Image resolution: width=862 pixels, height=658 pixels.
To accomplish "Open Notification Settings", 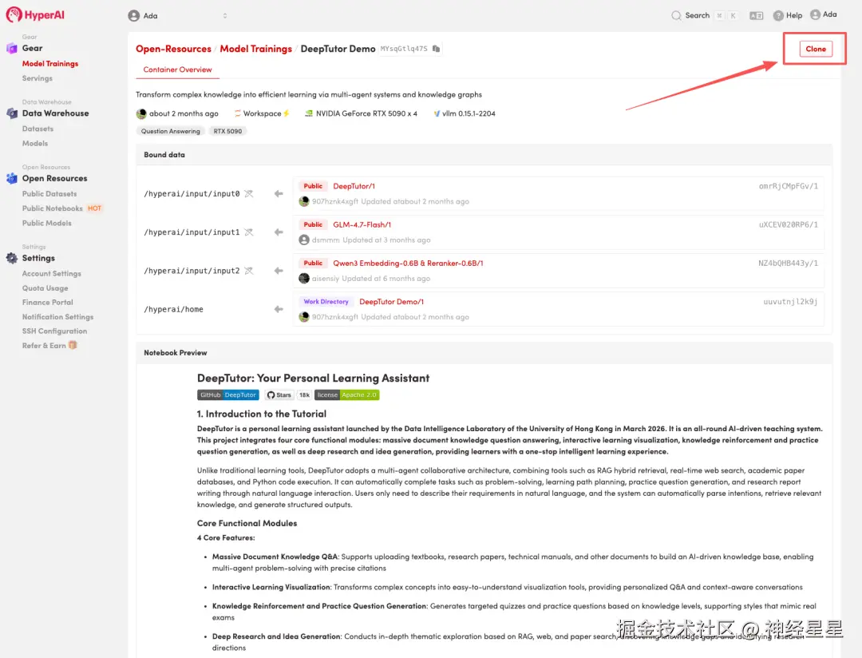I will (57, 317).
